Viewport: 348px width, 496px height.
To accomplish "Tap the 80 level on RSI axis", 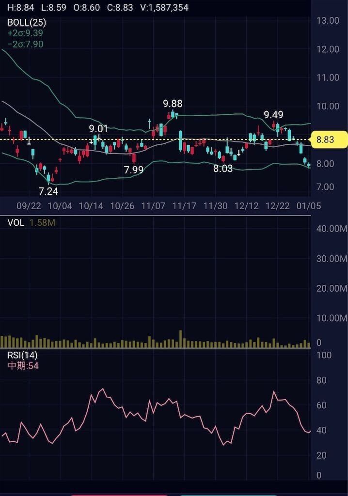I will [321, 380].
